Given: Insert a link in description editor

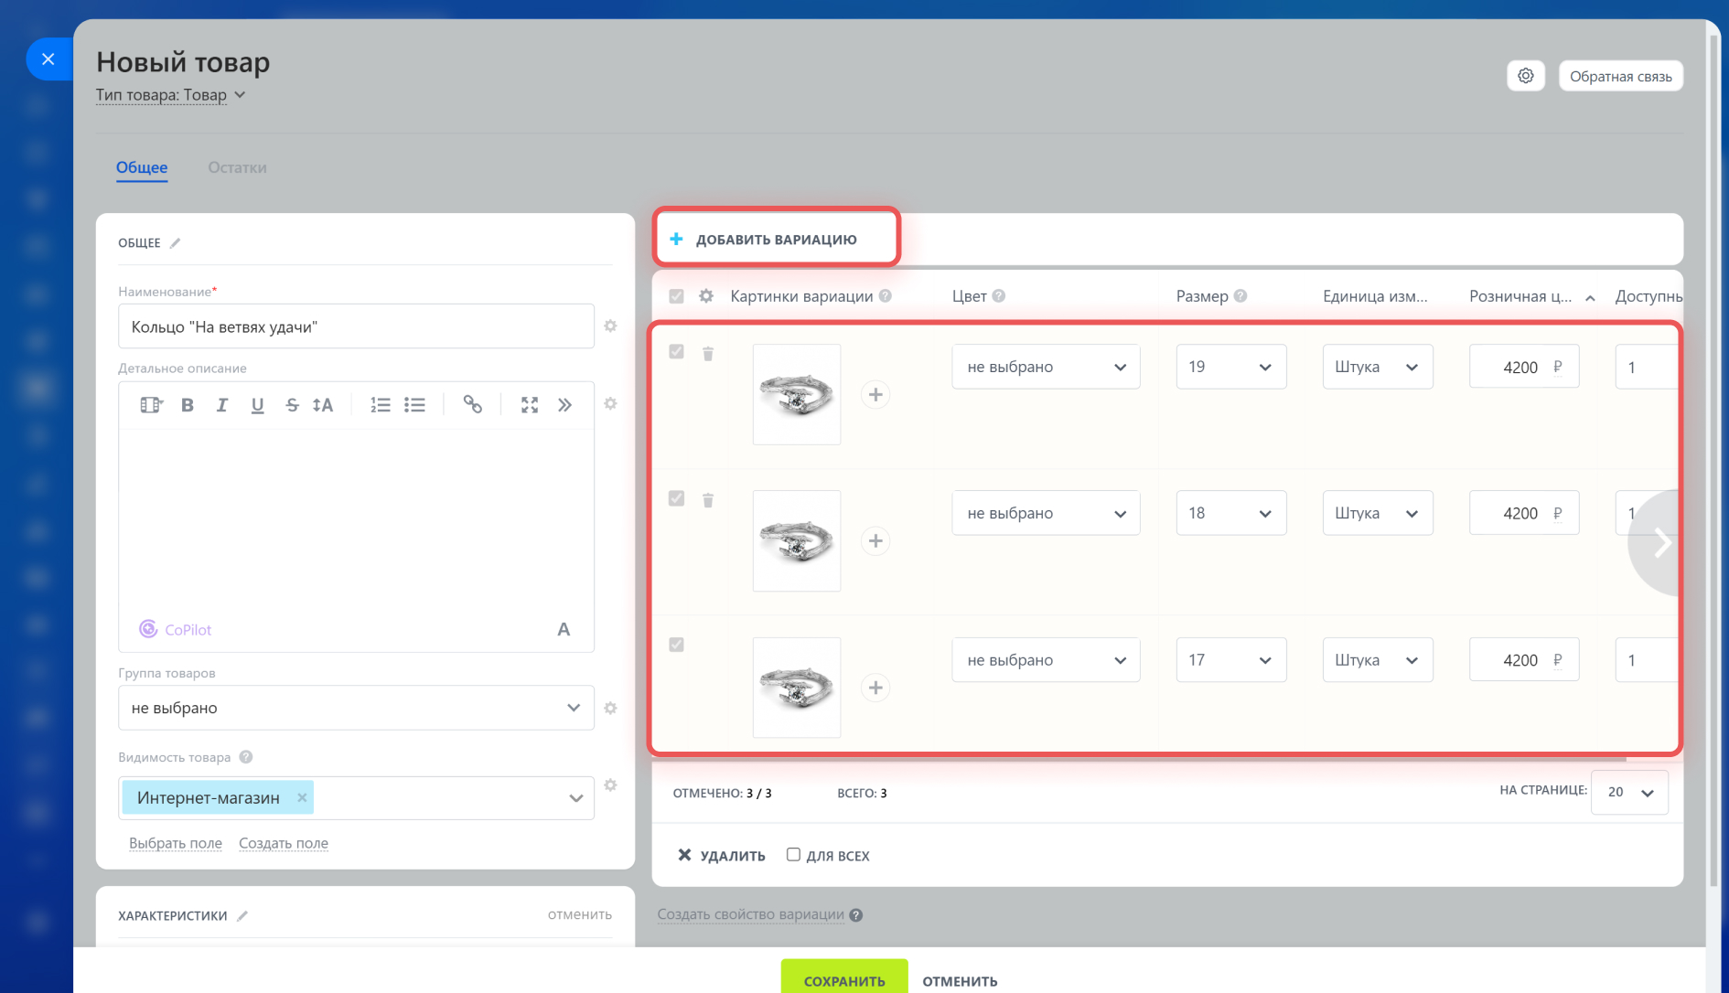Looking at the screenshot, I should [x=472, y=404].
